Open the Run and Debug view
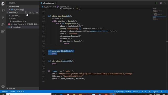Viewport: 168px width, 95px height. (3, 25)
